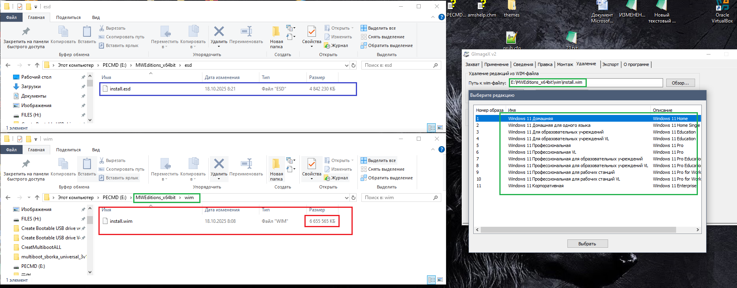Pin to quick access in the esd window
Screen dimensions: 737x288
tap(26, 32)
